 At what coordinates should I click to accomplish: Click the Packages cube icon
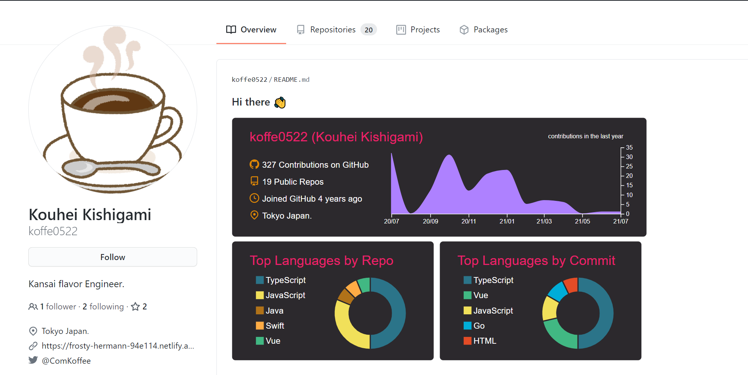coord(464,30)
